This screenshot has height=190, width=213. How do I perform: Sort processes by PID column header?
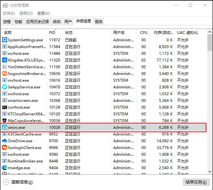point(52,32)
